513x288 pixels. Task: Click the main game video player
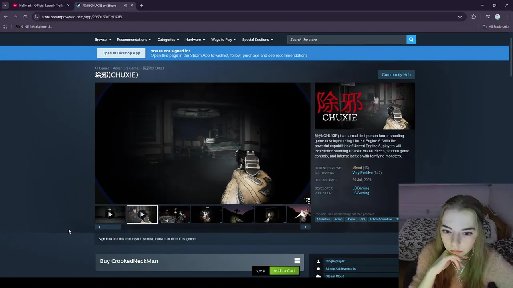point(202,143)
